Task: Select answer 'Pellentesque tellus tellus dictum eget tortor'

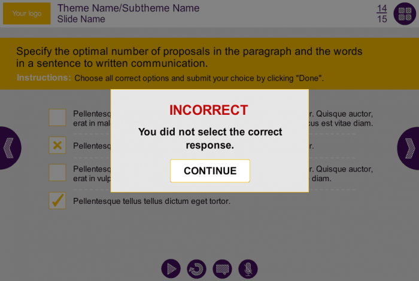Action: (x=151, y=201)
